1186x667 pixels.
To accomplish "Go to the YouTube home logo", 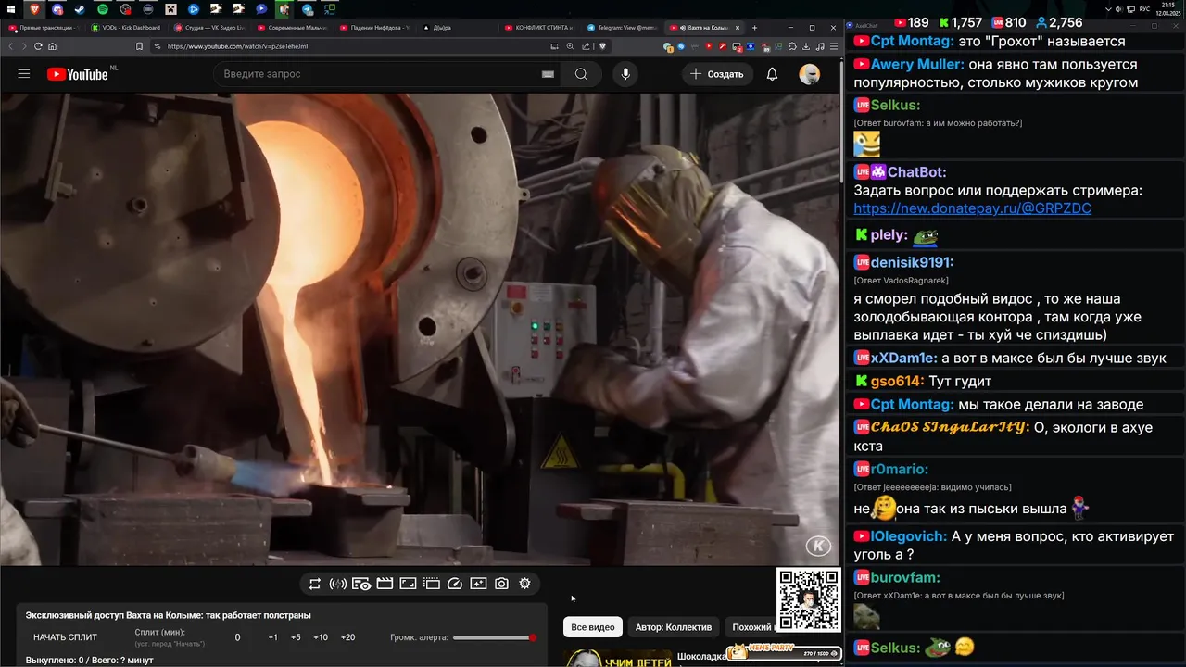I will click(x=78, y=74).
